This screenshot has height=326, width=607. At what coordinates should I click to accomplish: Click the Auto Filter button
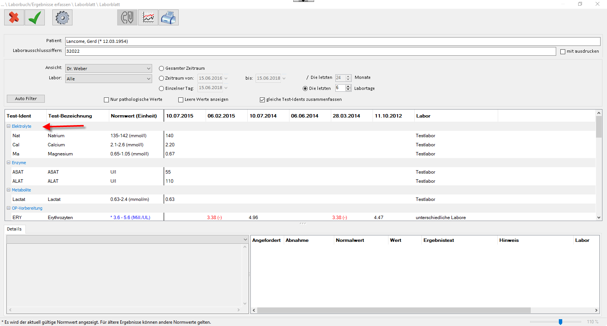coord(26,99)
